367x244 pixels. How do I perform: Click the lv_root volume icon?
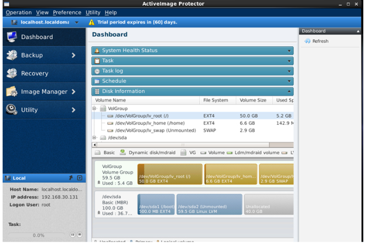[x=110, y=116]
